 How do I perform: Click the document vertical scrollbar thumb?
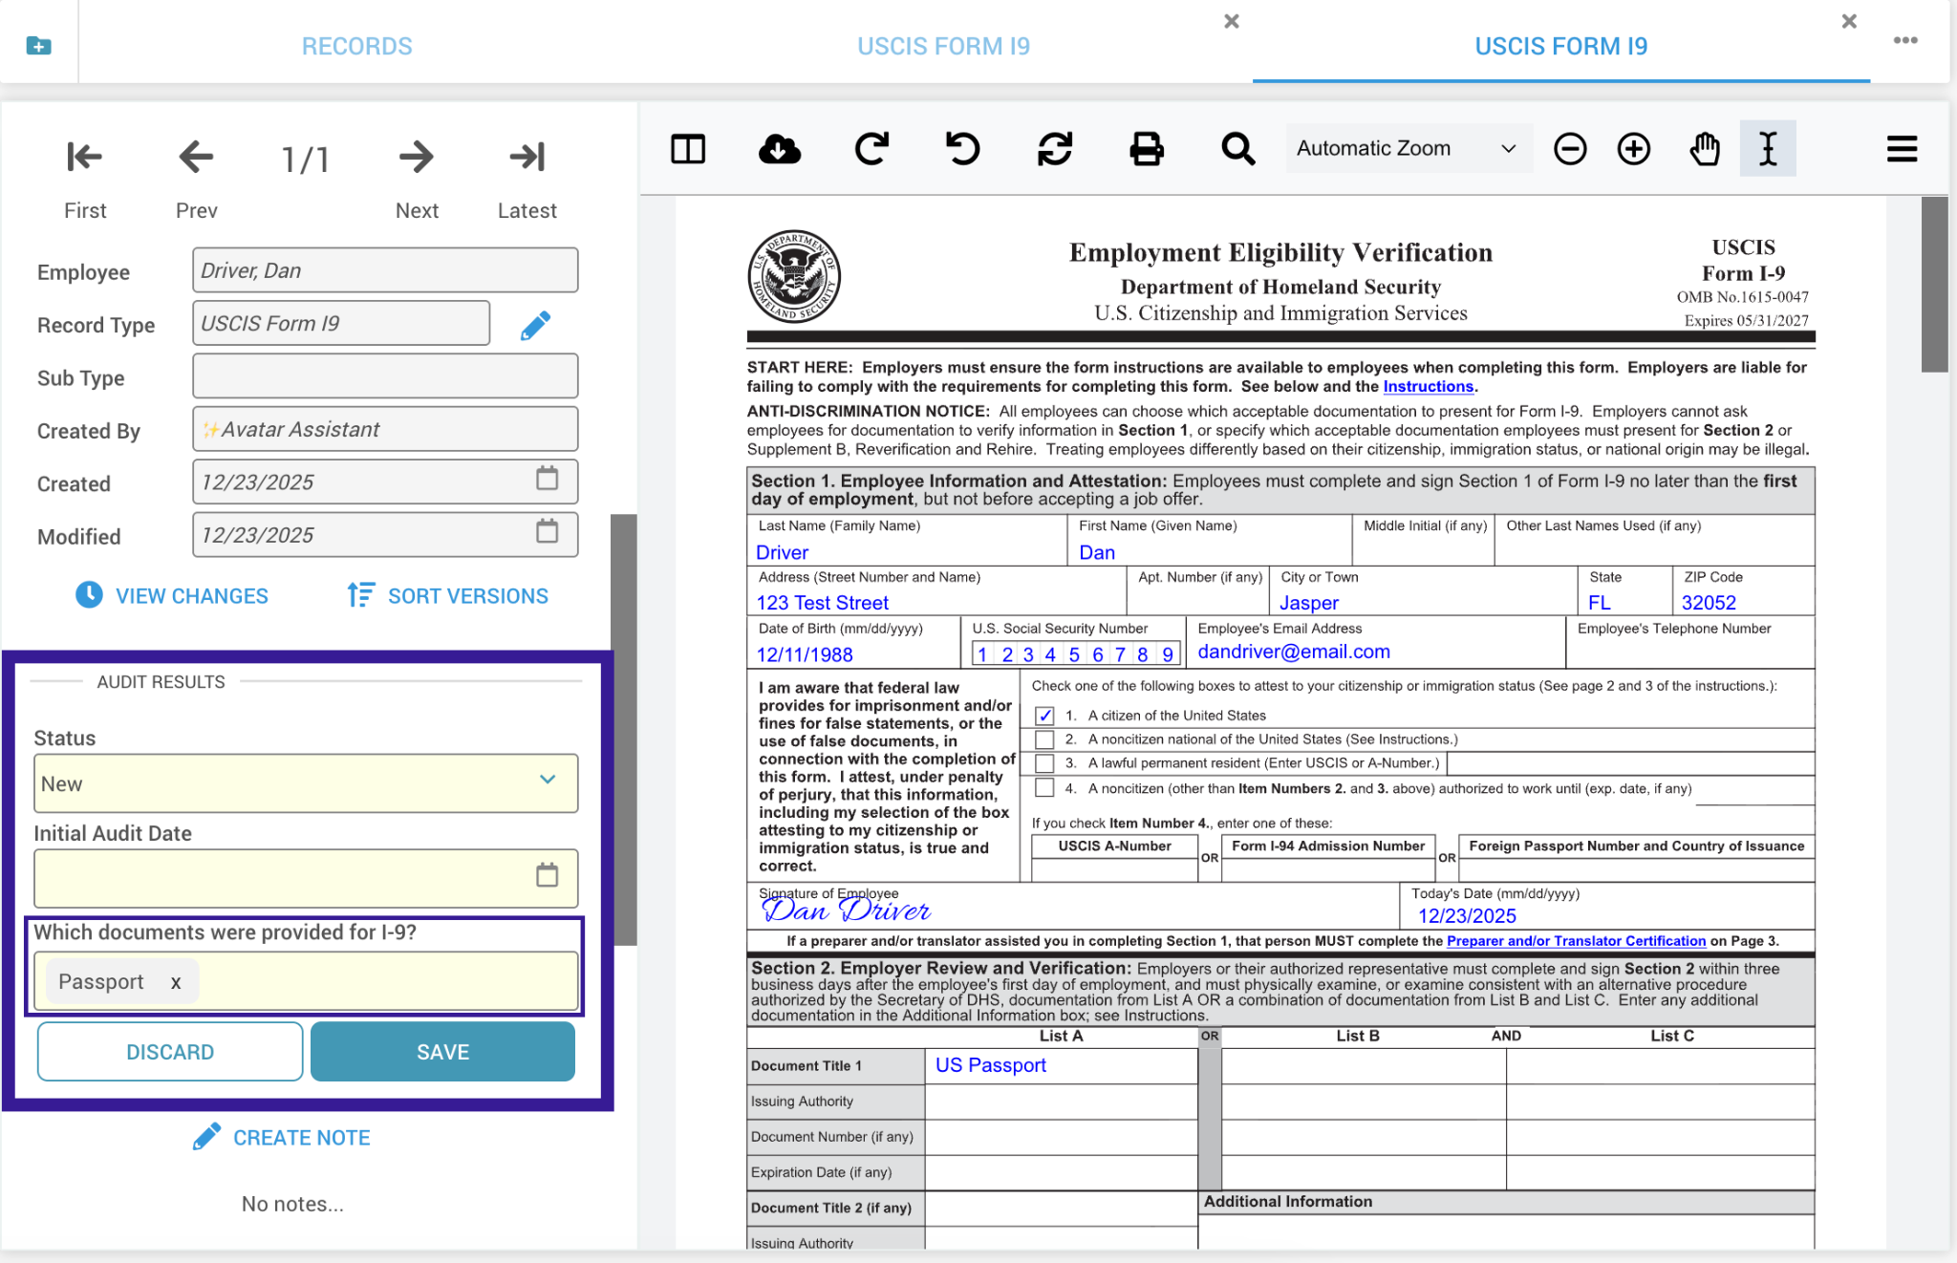tap(1934, 285)
